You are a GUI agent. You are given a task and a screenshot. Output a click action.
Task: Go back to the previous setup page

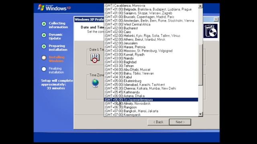pyautogui.click(x=158, y=122)
